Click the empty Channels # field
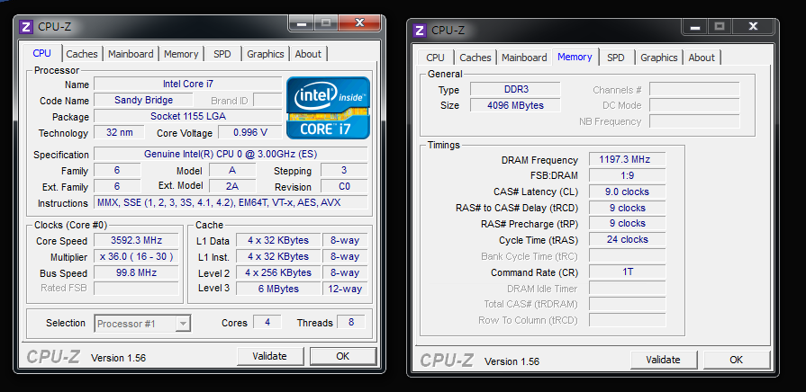 pyautogui.click(x=695, y=89)
